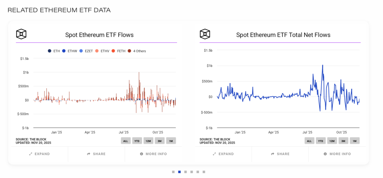Image resolution: width=383 pixels, height=178 pixels.
Task: Select YTD range on Flows chart
Action: (137, 141)
